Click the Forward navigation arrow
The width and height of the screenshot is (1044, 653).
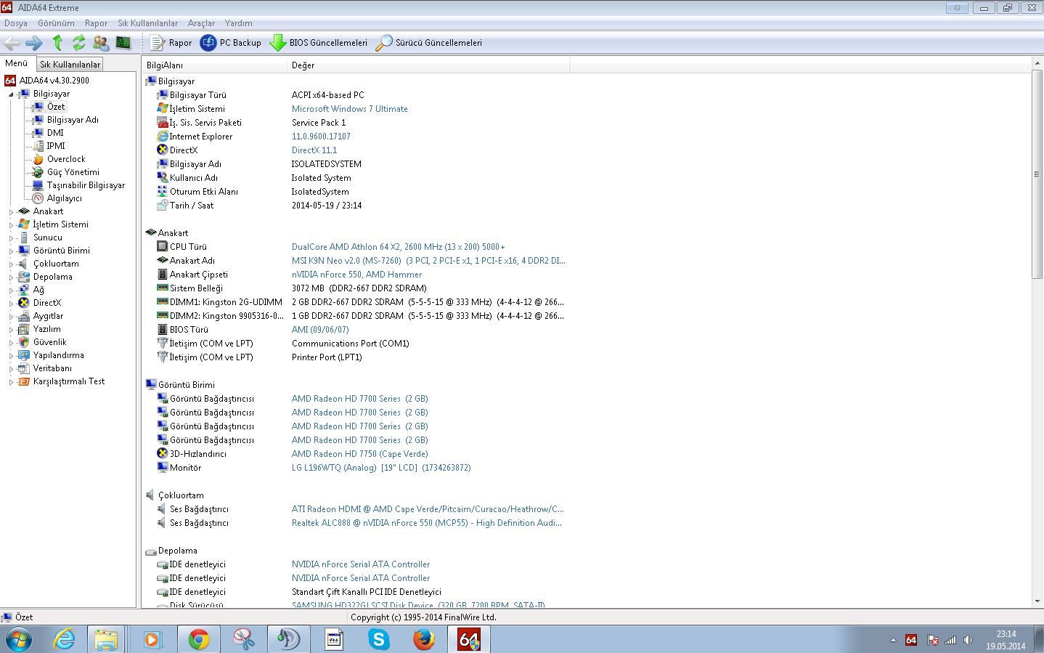click(34, 43)
